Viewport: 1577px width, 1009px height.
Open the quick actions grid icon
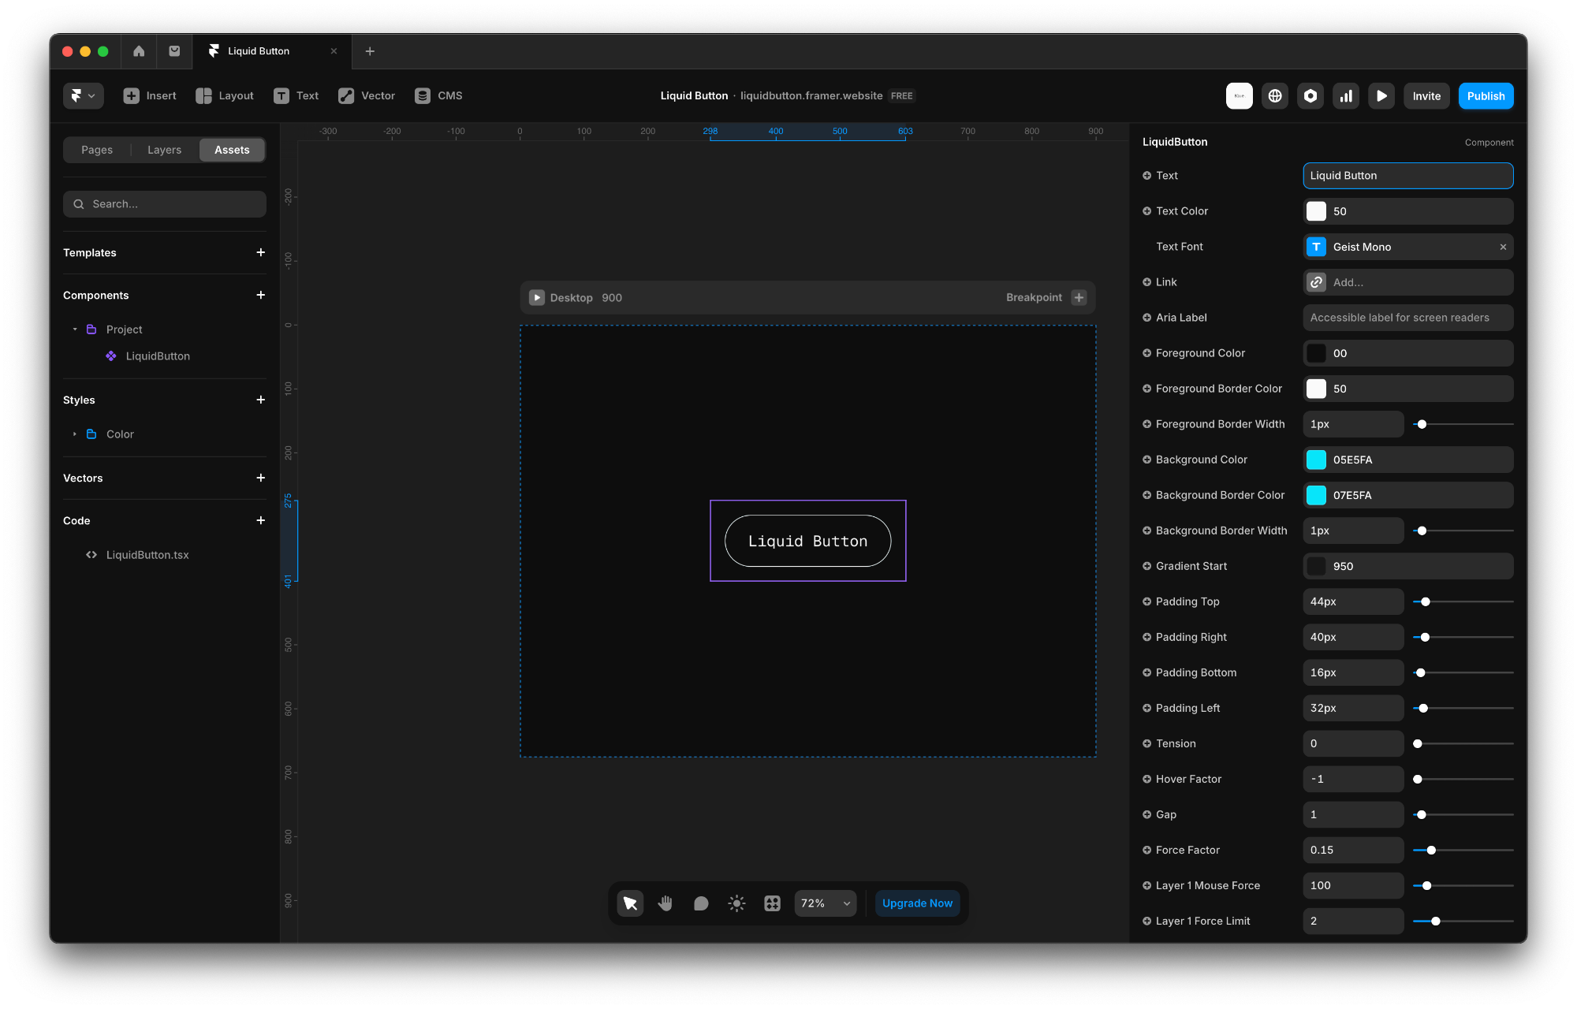(x=772, y=903)
